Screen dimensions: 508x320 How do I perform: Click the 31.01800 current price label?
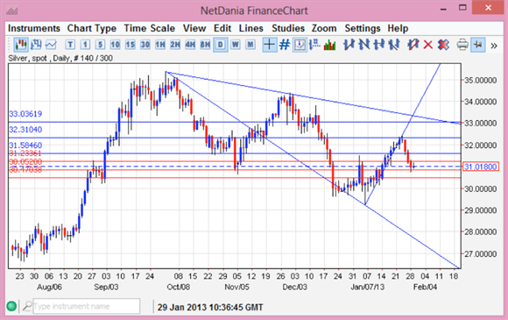click(x=481, y=167)
